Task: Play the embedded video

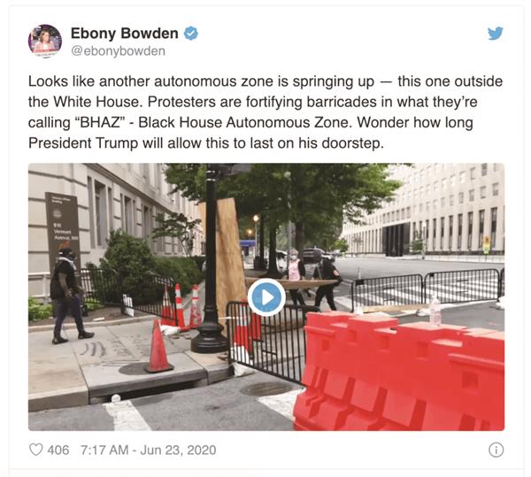Action: [266, 297]
